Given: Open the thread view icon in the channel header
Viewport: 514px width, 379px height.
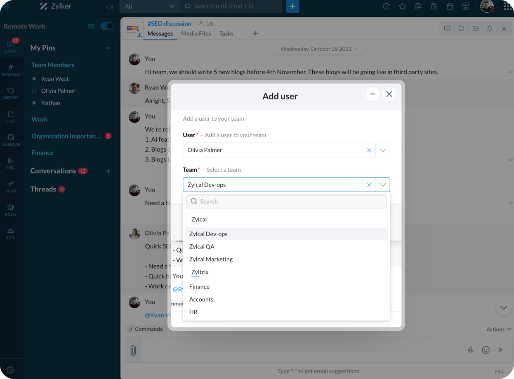Looking at the screenshot, I should 447,29.
